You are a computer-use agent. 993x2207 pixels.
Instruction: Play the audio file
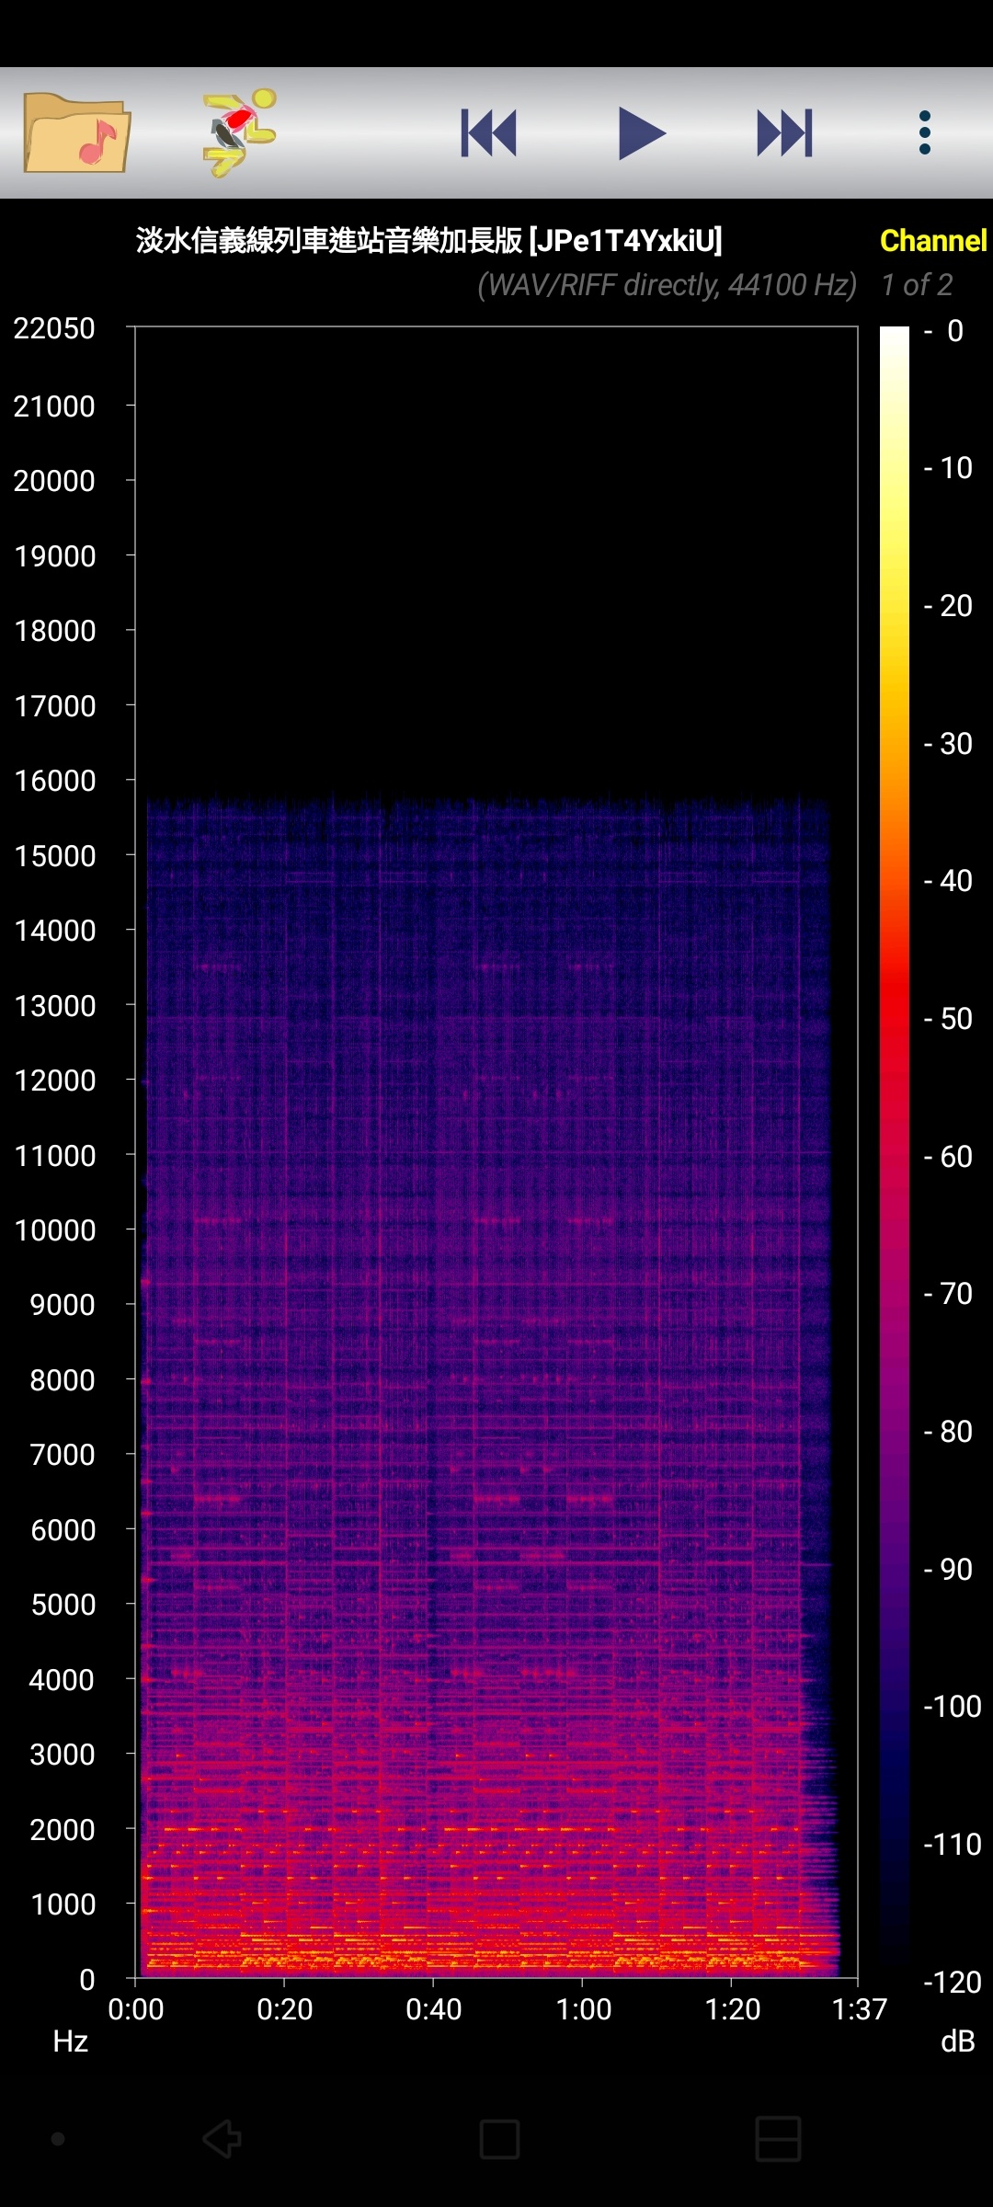tap(641, 133)
